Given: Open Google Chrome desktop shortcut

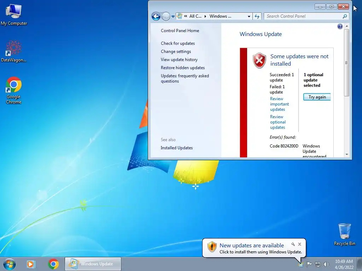Looking at the screenshot, I should 14,90.
